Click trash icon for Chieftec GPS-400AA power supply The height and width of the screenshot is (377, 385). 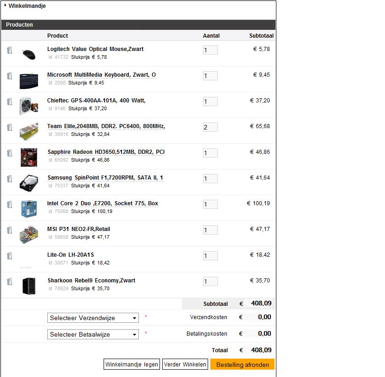(10, 101)
